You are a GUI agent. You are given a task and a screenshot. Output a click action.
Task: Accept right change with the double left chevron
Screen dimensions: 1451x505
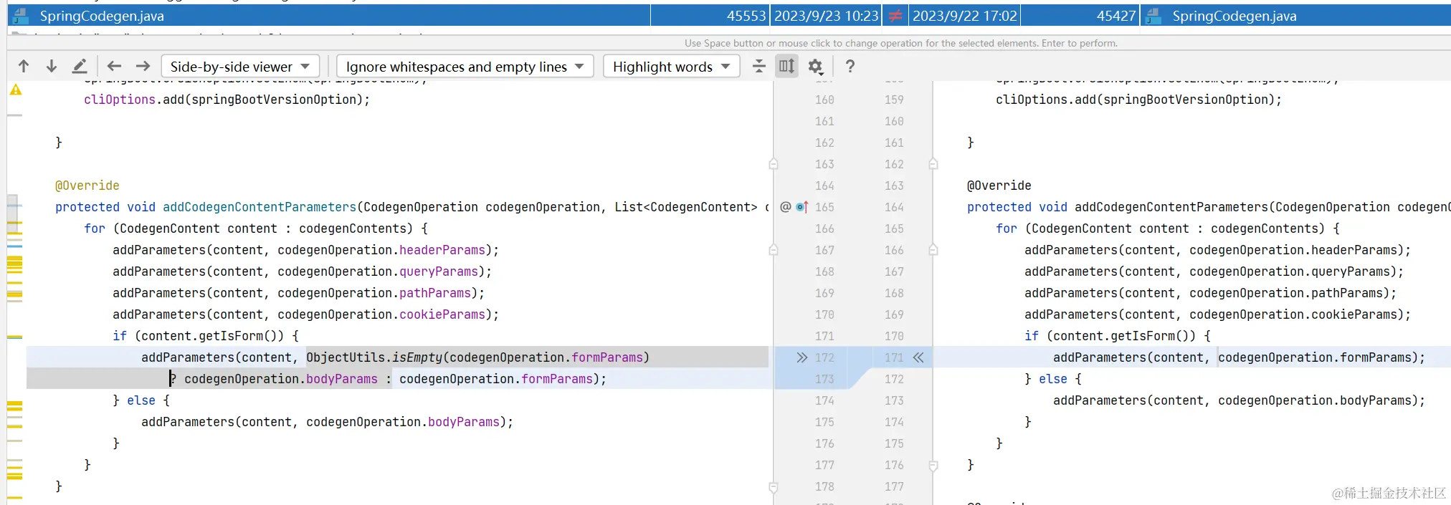tap(918, 357)
